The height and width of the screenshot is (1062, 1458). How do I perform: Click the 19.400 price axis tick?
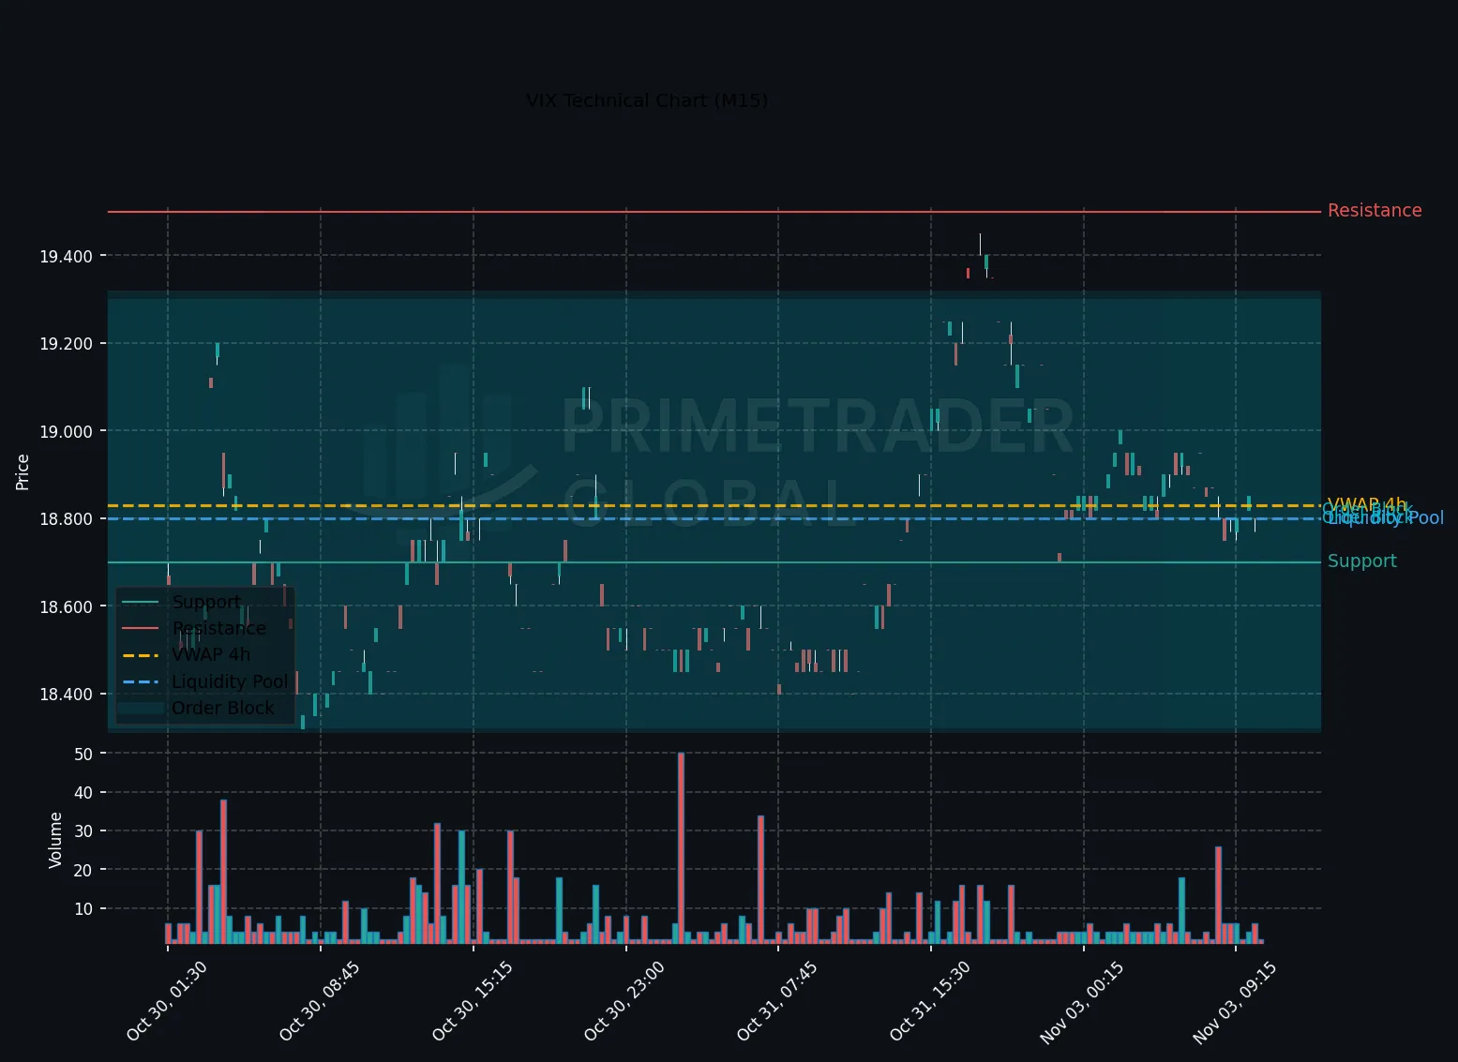click(66, 257)
